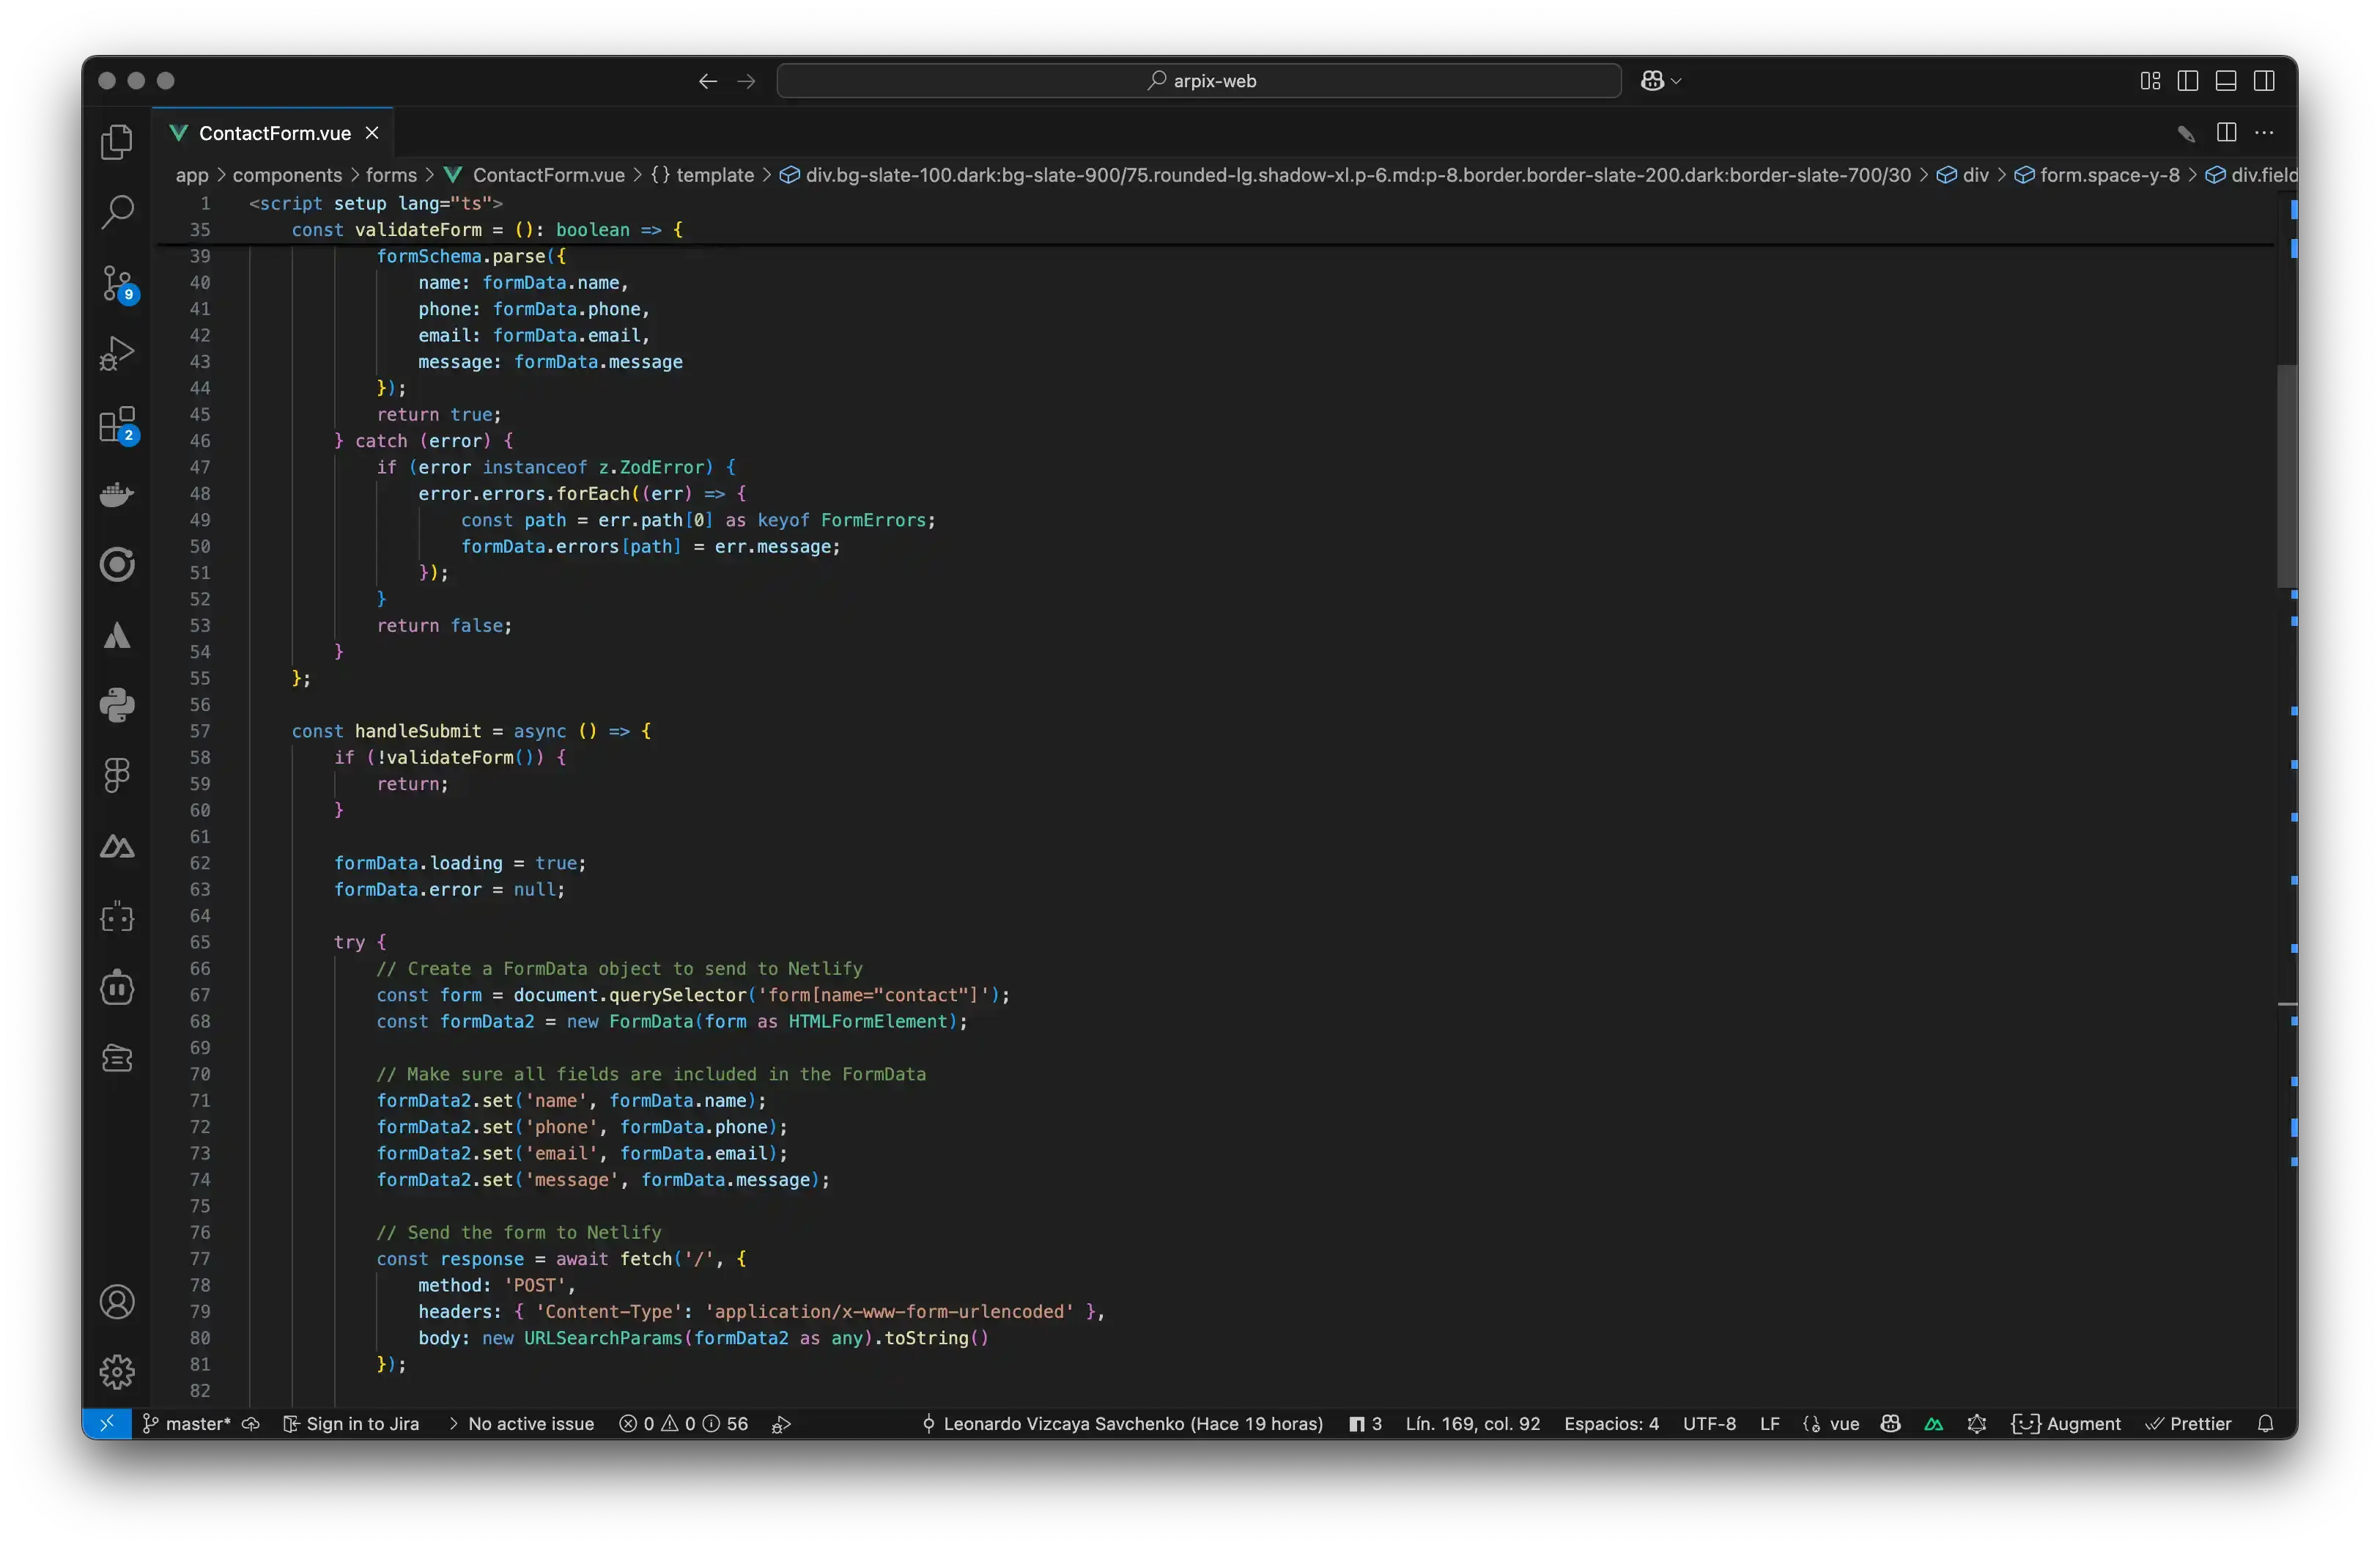Change indentation via Espacios: 4
This screenshot has height=1548, width=2380.
(1611, 1424)
